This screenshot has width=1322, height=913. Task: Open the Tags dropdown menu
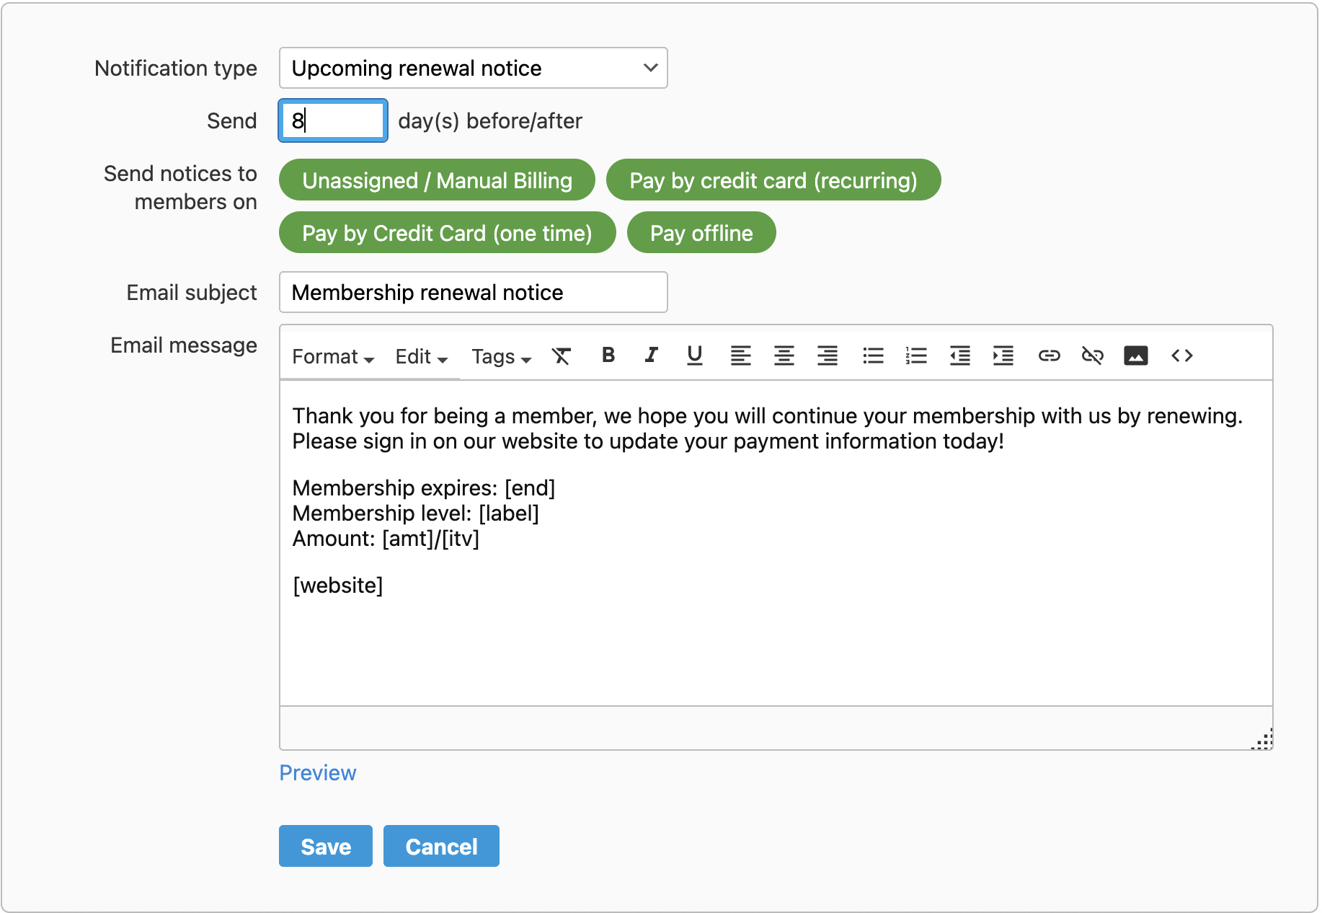click(x=501, y=357)
